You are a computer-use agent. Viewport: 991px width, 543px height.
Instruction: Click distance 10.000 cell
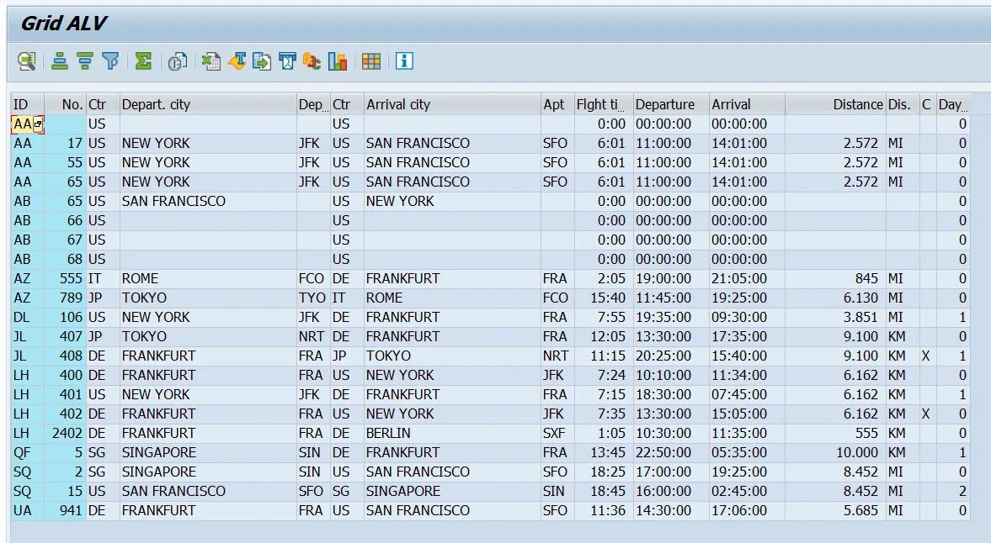pyautogui.click(x=835, y=453)
